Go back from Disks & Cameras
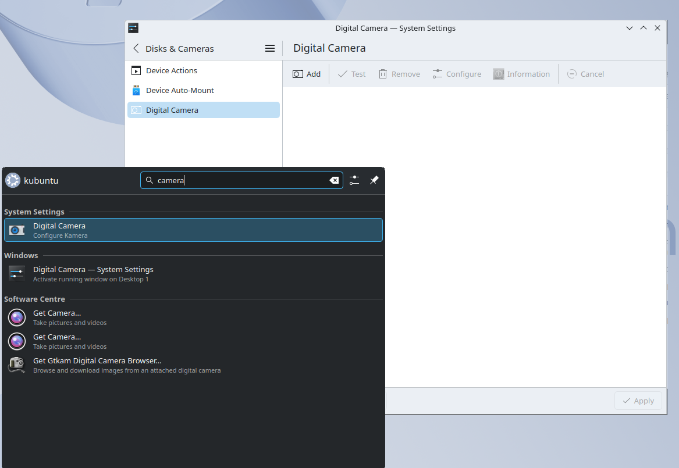 tap(136, 48)
